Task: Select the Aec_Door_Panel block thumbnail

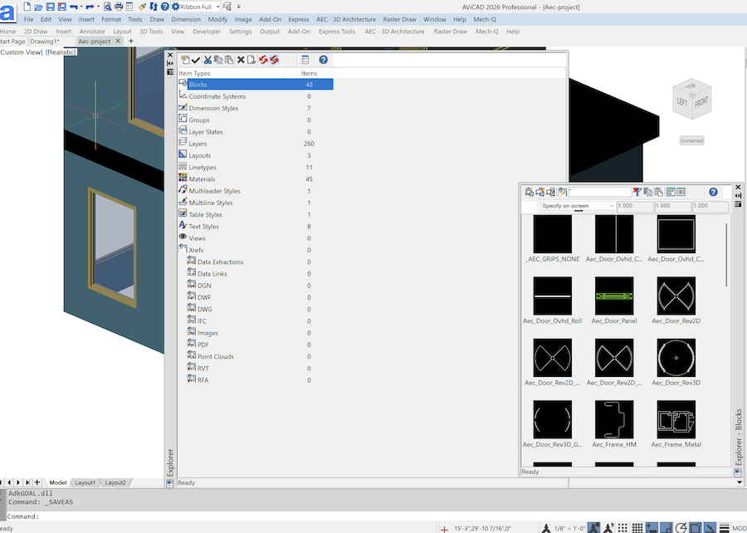Action: (x=614, y=297)
